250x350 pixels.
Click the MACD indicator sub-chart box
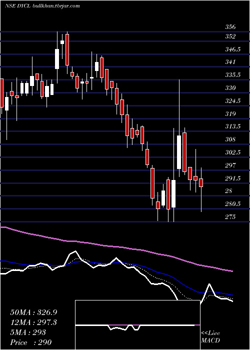coord(137,325)
